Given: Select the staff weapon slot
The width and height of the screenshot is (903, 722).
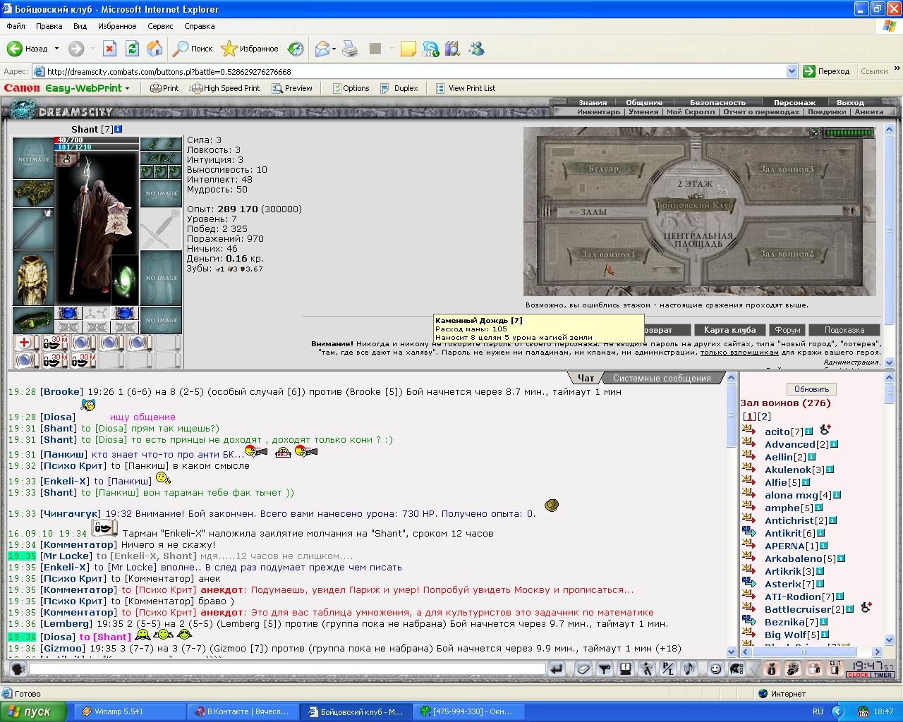Looking at the screenshot, I should (32, 229).
